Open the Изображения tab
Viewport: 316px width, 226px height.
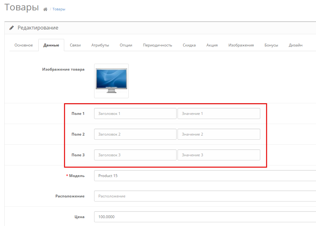click(241, 45)
